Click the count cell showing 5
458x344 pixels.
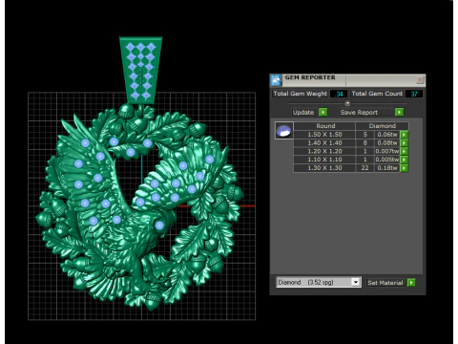point(364,135)
